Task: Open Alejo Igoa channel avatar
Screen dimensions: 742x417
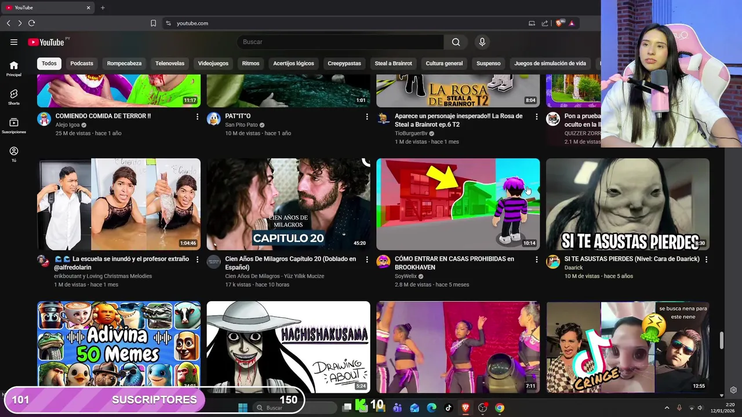Action: [x=44, y=119]
